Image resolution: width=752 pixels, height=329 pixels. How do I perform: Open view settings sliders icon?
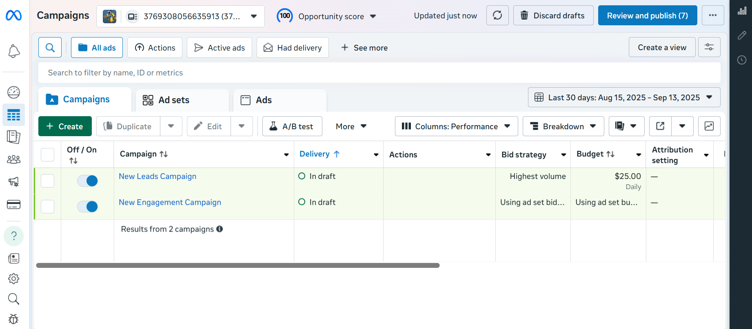click(x=709, y=47)
